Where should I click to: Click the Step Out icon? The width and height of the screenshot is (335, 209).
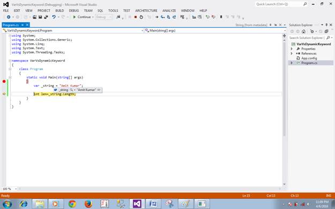pyautogui.click(x=174, y=17)
